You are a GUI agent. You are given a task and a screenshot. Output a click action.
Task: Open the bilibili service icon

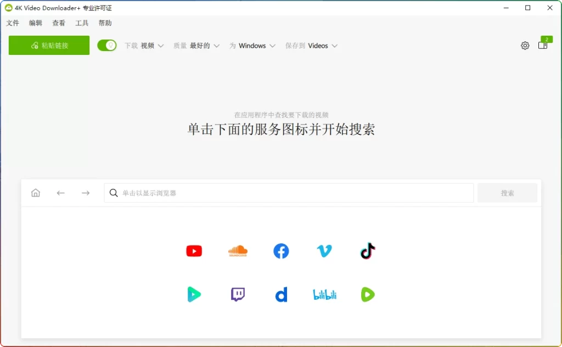(x=324, y=294)
